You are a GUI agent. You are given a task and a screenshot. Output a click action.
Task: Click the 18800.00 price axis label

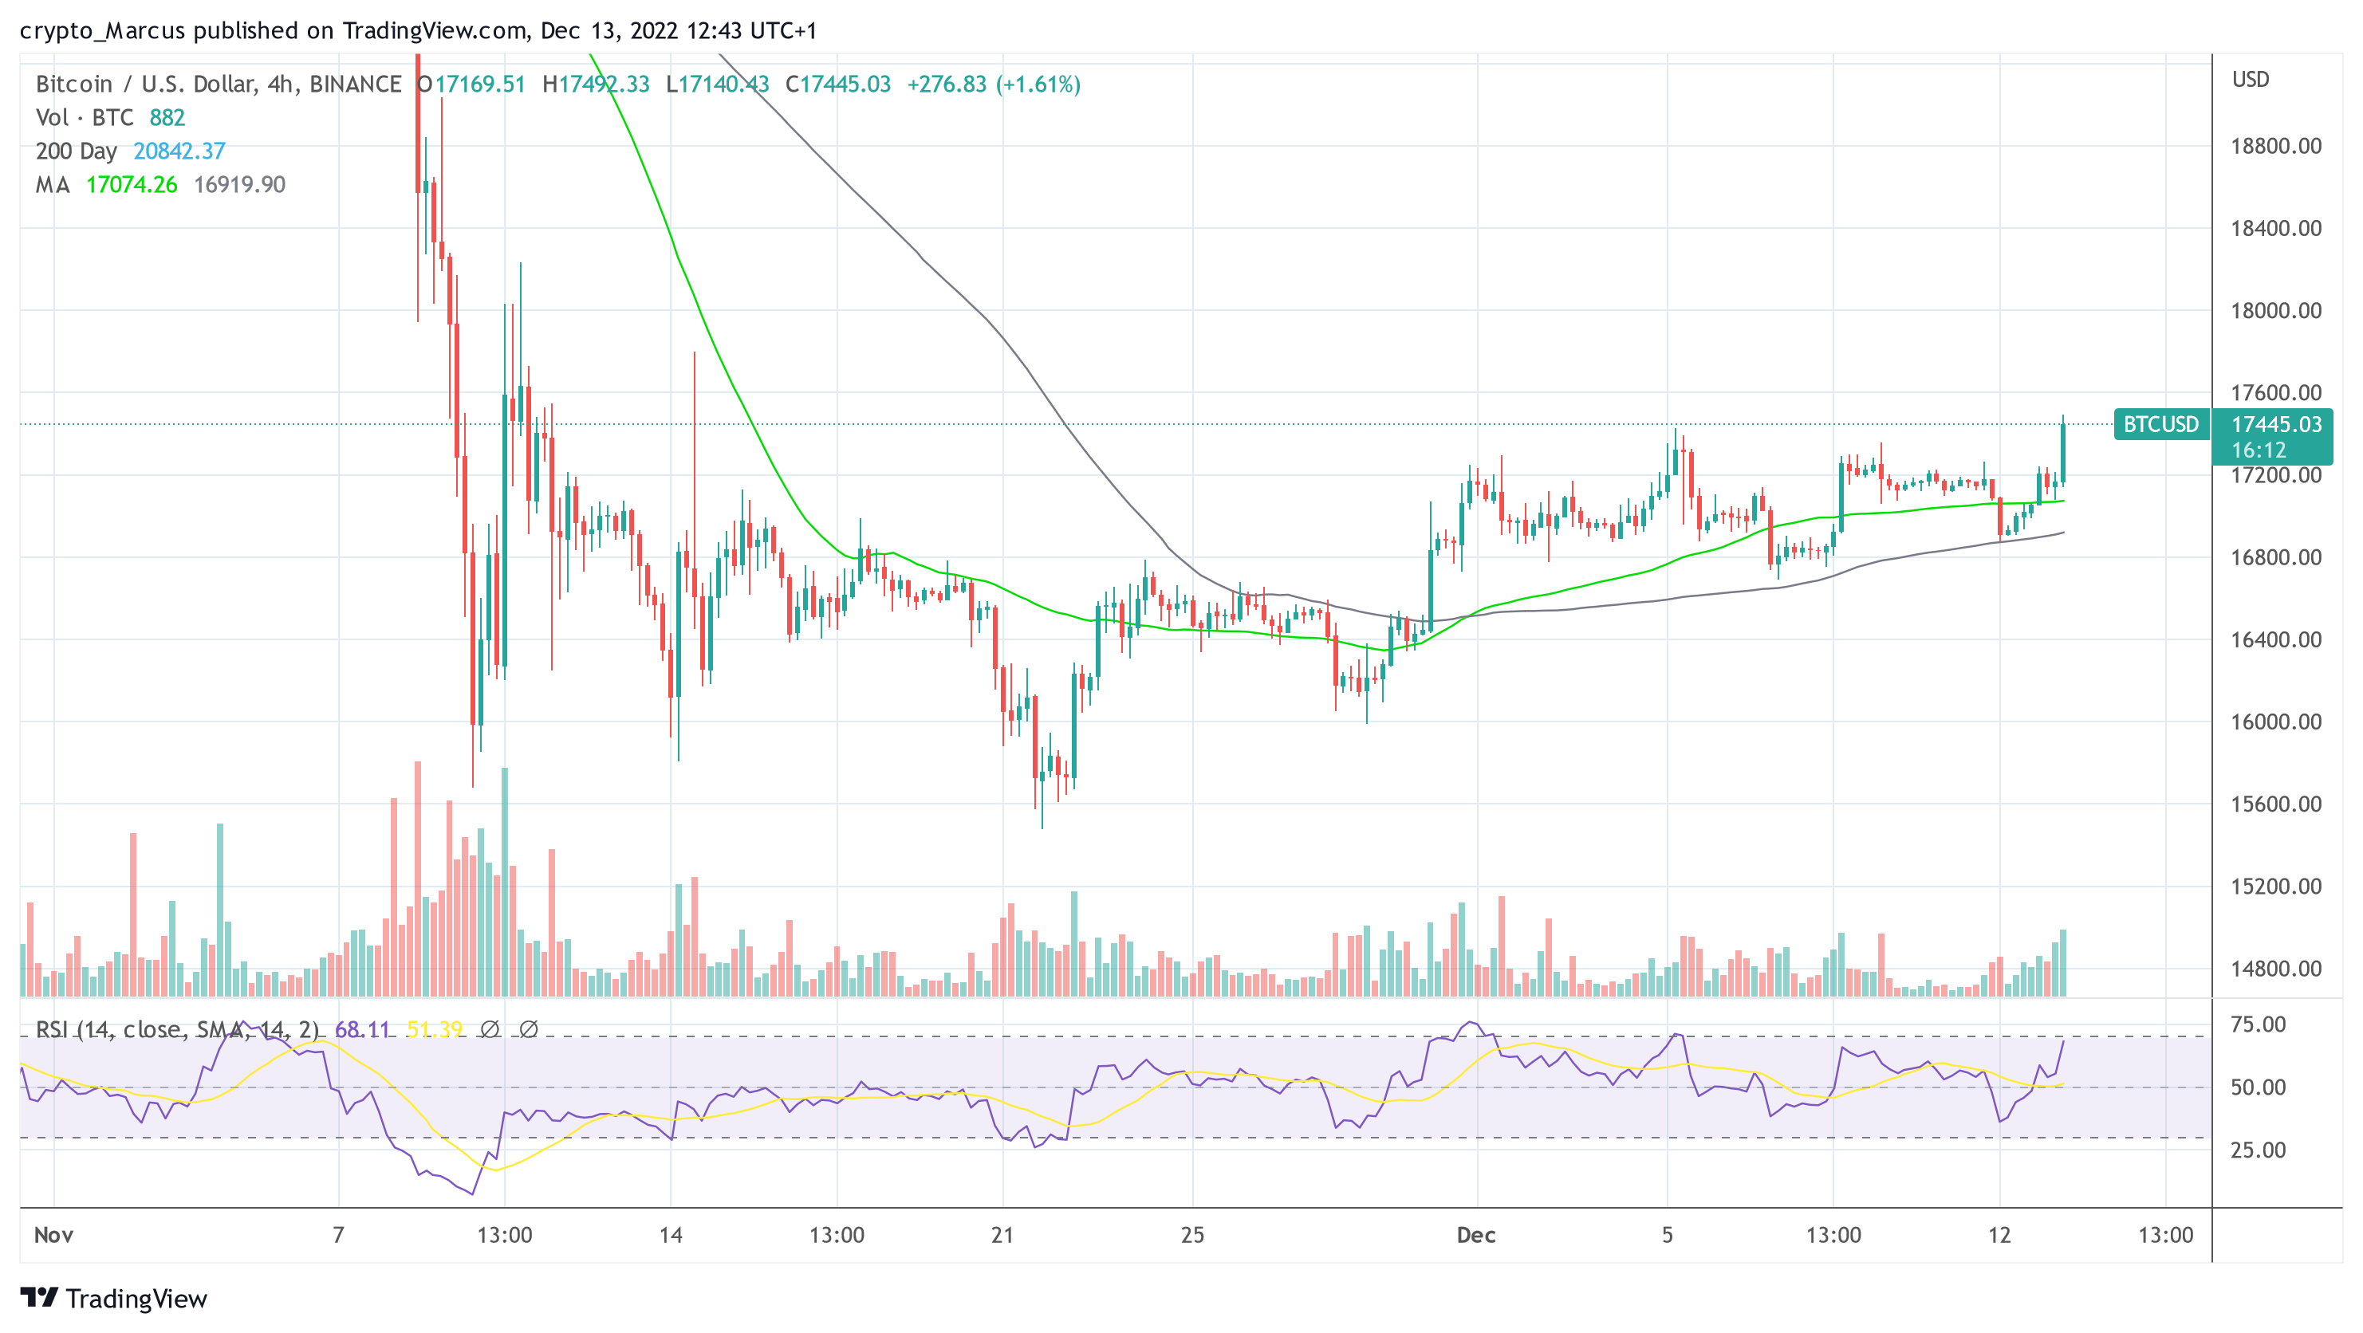[x=2276, y=146]
